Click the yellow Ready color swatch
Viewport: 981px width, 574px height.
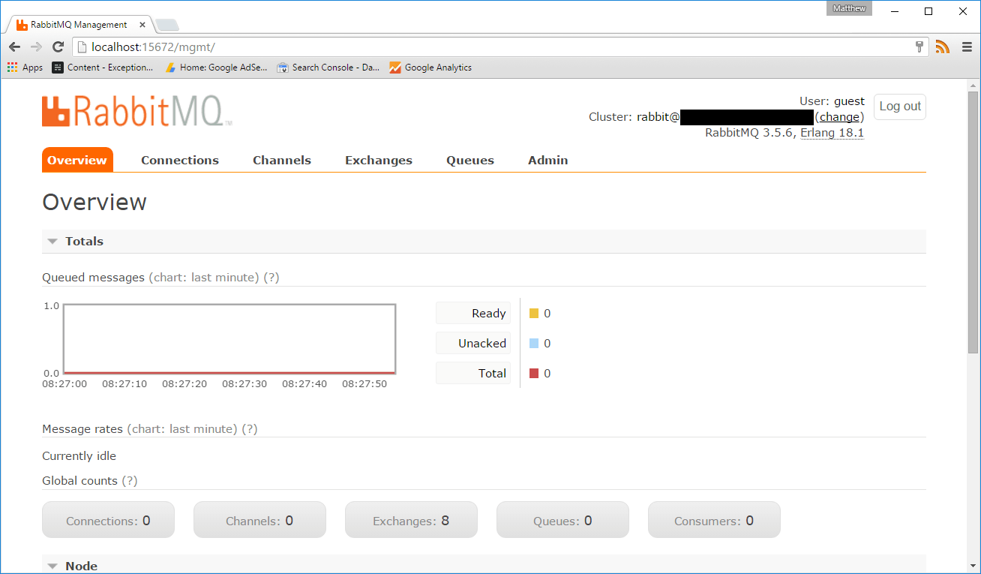pyautogui.click(x=534, y=314)
